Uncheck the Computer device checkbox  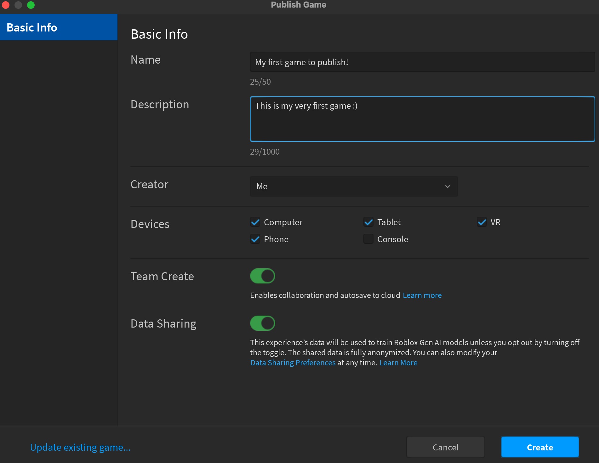pyautogui.click(x=255, y=222)
